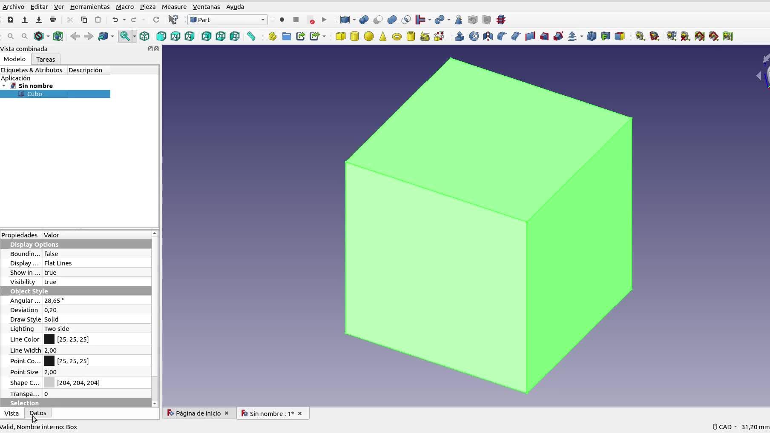The height and width of the screenshot is (433, 770).
Task: Select the Cubo object in tree
Action: click(34, 94)
